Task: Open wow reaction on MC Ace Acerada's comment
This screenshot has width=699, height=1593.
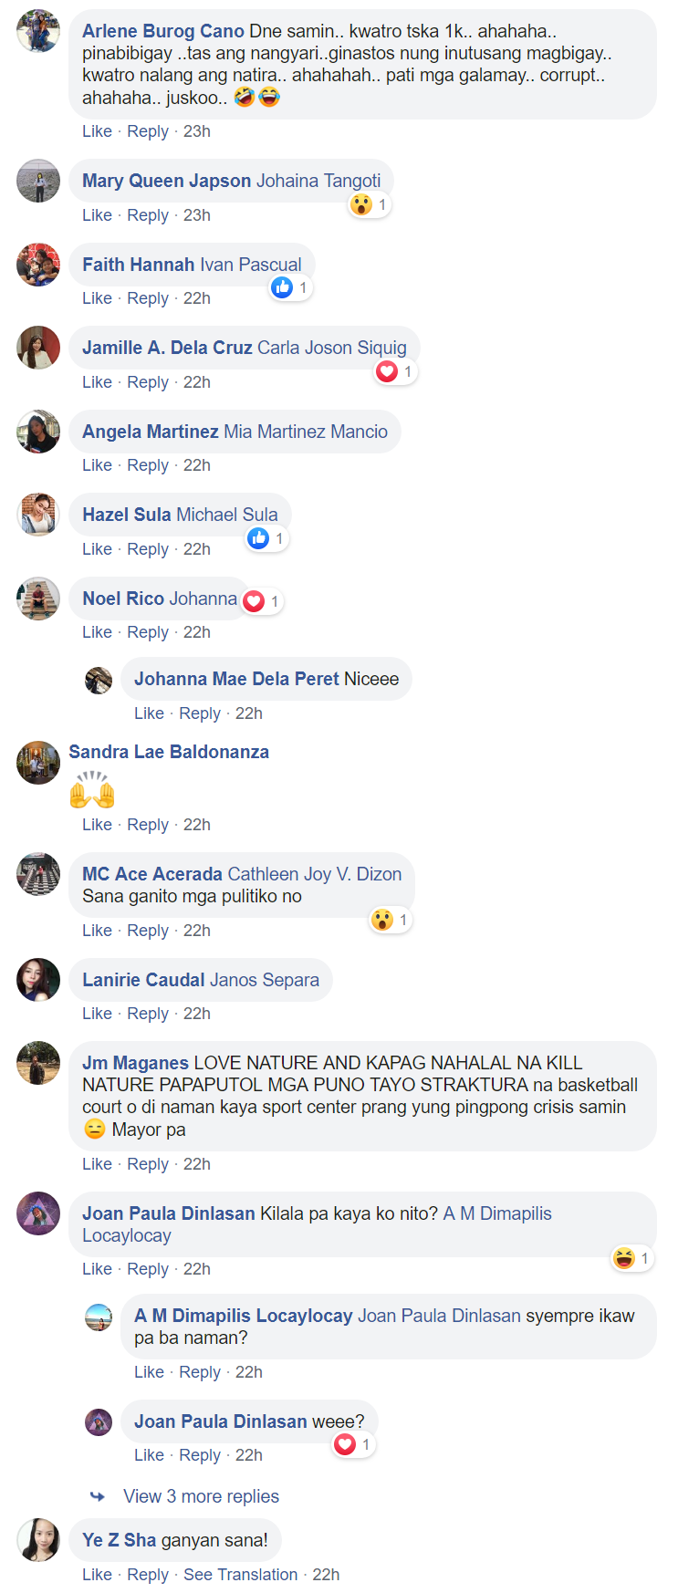Action: [x=391, y=920]
